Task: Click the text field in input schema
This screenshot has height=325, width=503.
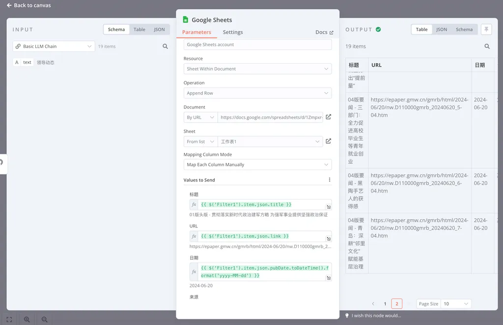Action: tap(27, 62)
